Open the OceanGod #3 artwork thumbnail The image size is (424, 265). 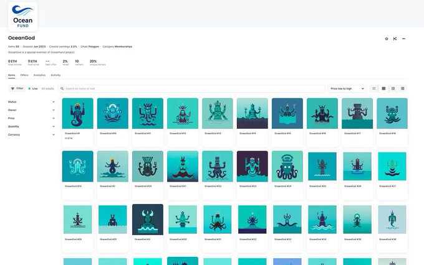148,220
